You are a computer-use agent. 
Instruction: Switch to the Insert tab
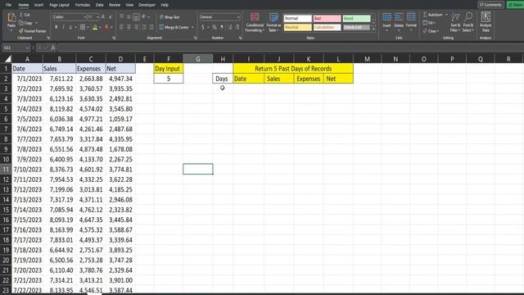click(x=38, y=5)
